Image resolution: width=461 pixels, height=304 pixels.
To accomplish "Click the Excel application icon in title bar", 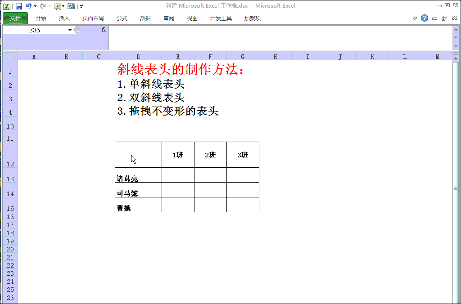I will 7,6.
